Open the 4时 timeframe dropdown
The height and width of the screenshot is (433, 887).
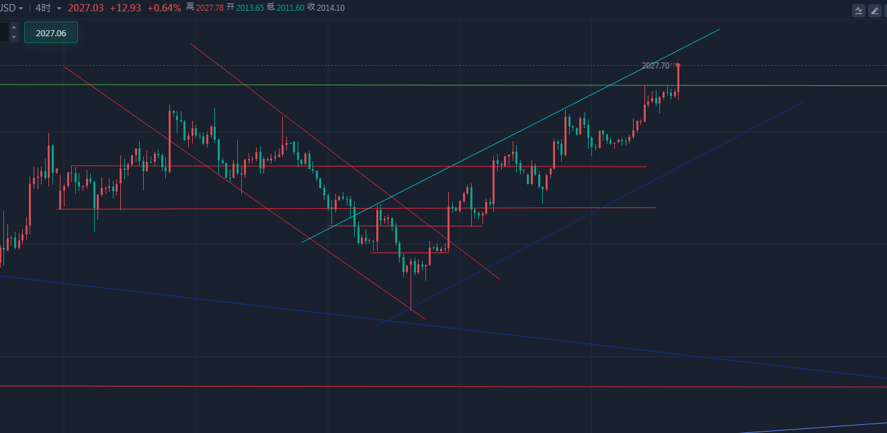(x=48, y=8)
